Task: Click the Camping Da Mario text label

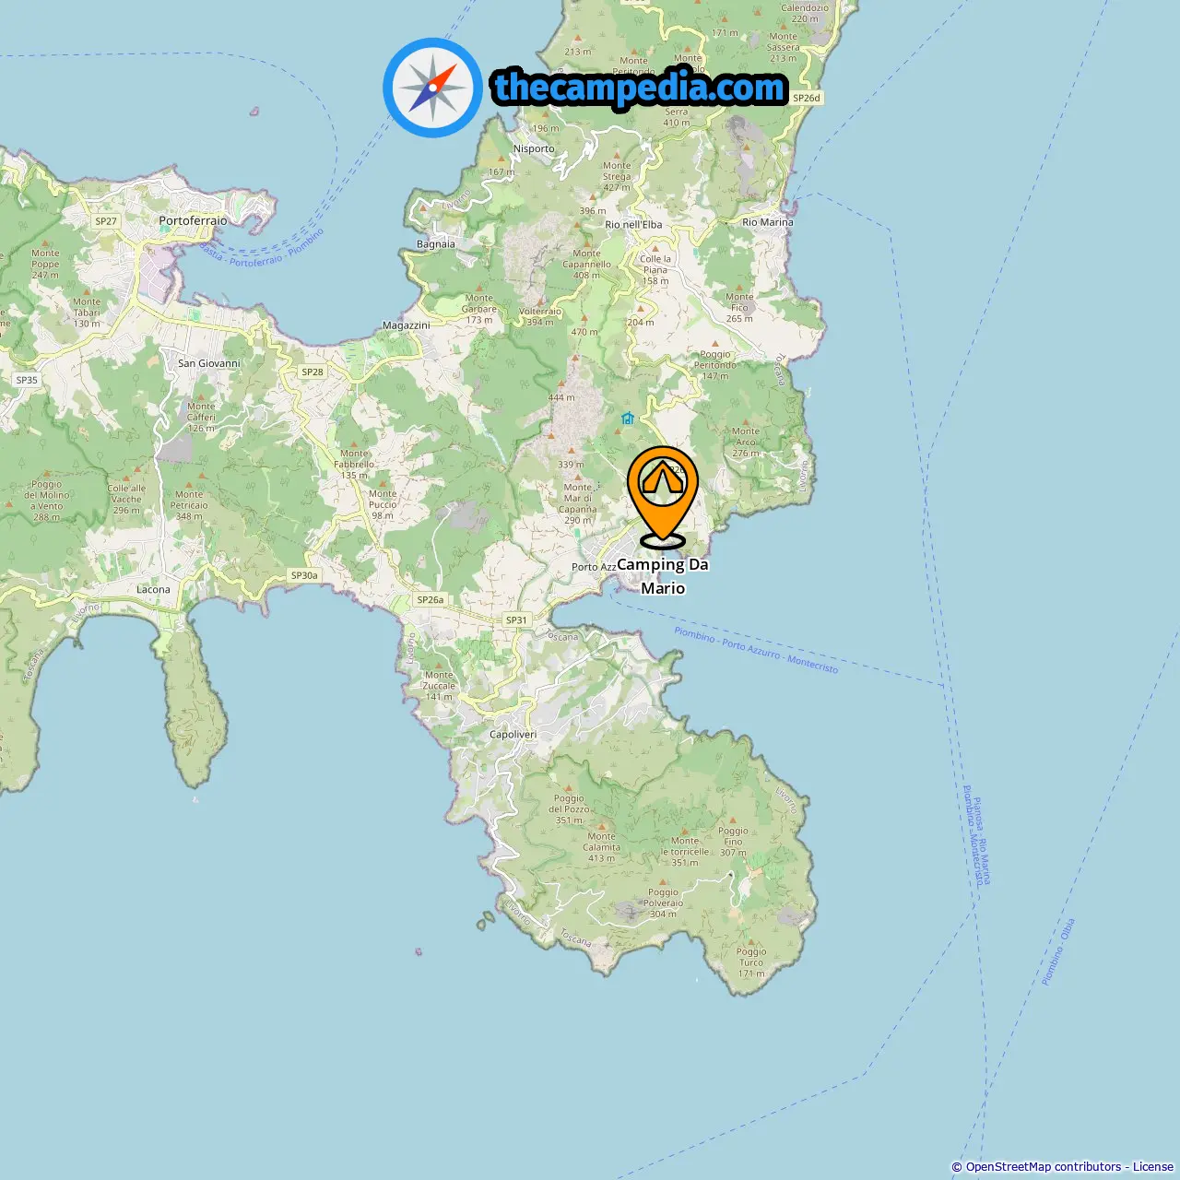Action: click(x=663, y=576)
